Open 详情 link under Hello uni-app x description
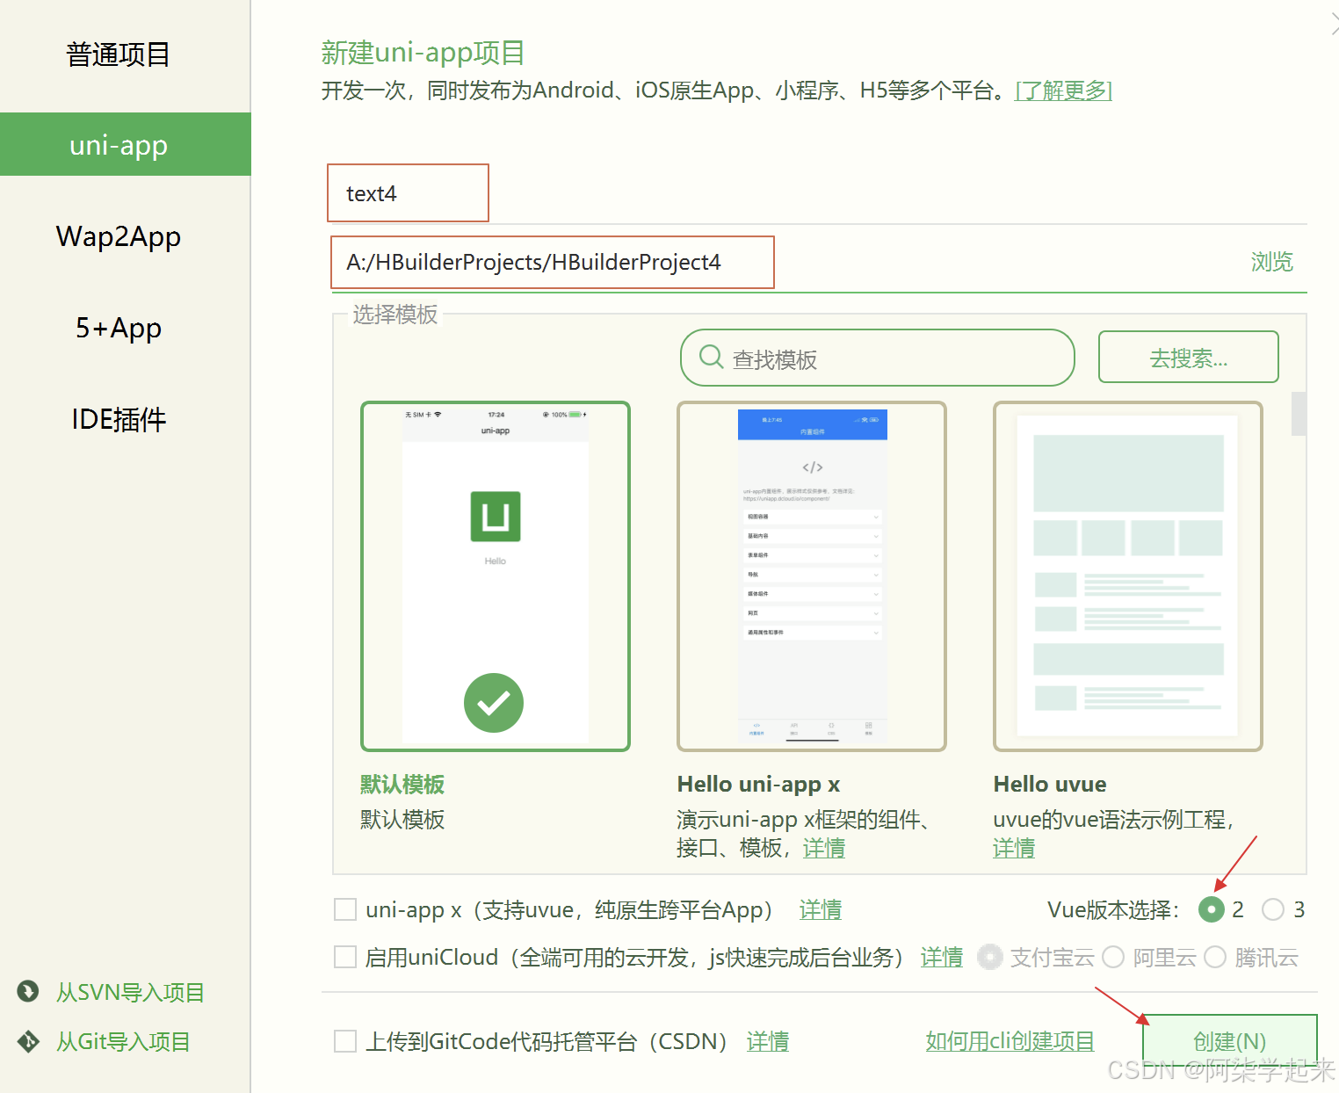The width and height of the screenshot is (1339, 1093). tap(823, 848)
